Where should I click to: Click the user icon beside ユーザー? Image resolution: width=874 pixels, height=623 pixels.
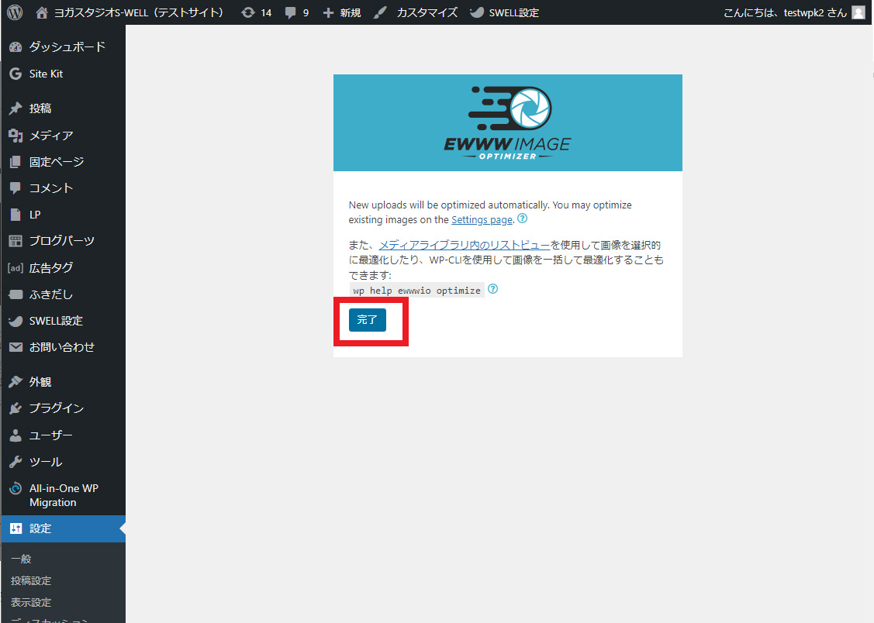tap(16, 435)
